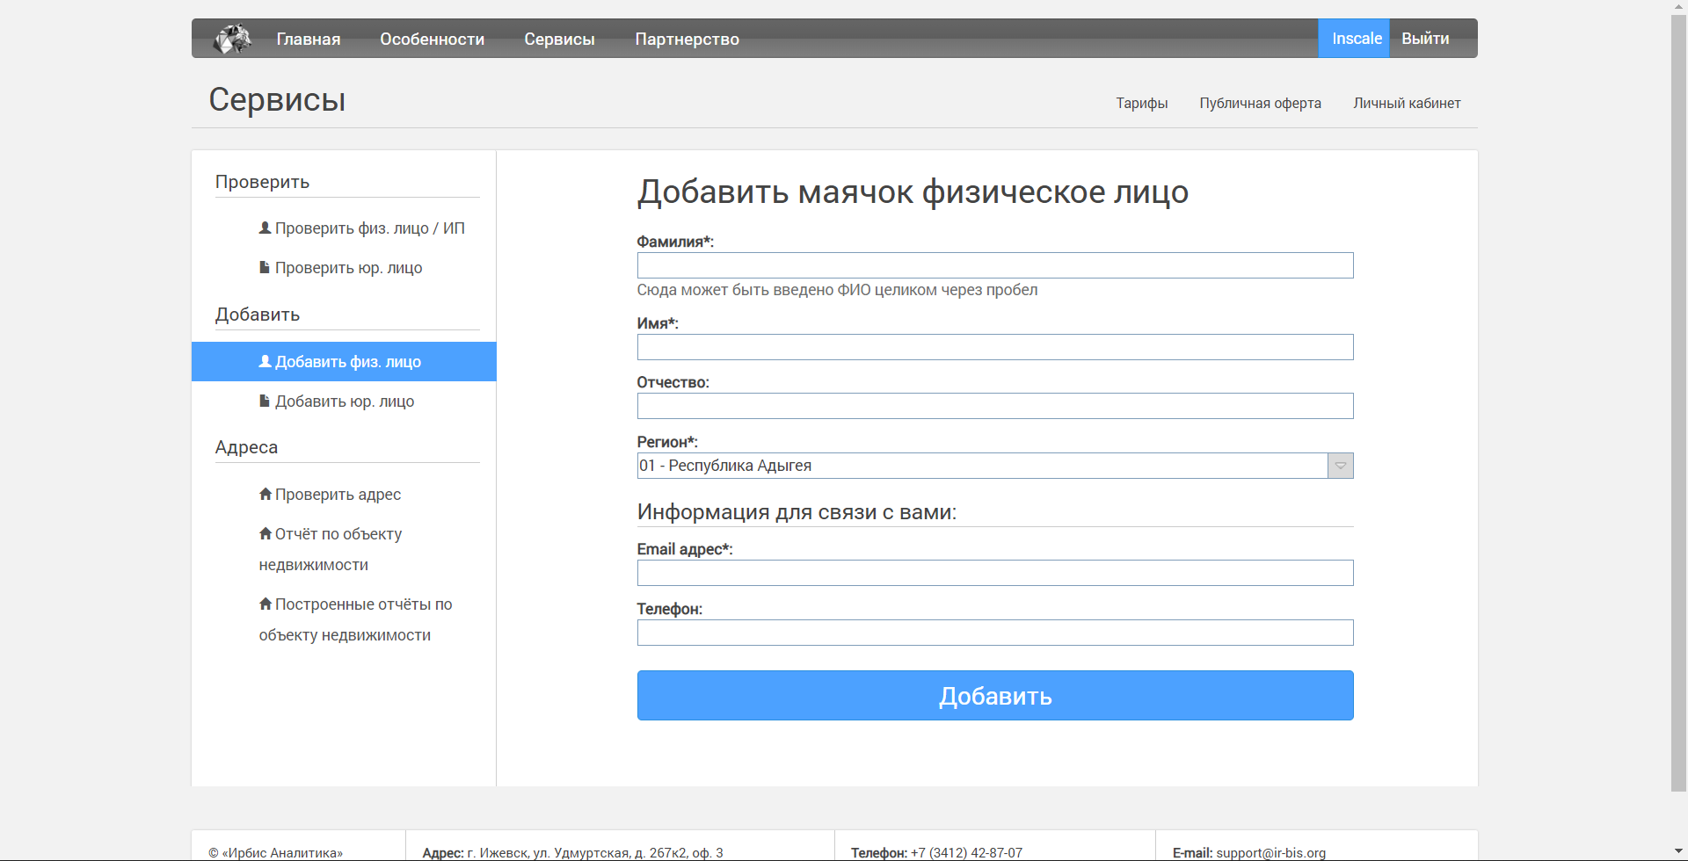
Task: Open the Партнерство navigation item
Action: tap(687, 39)
